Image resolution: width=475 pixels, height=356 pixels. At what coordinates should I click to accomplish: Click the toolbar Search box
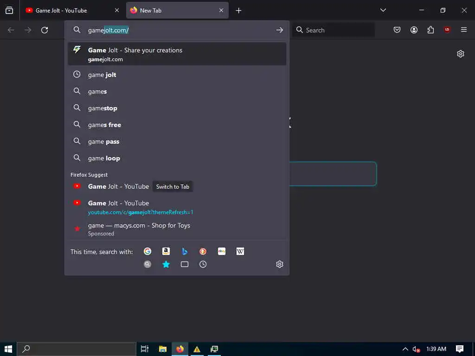(333, 30)
